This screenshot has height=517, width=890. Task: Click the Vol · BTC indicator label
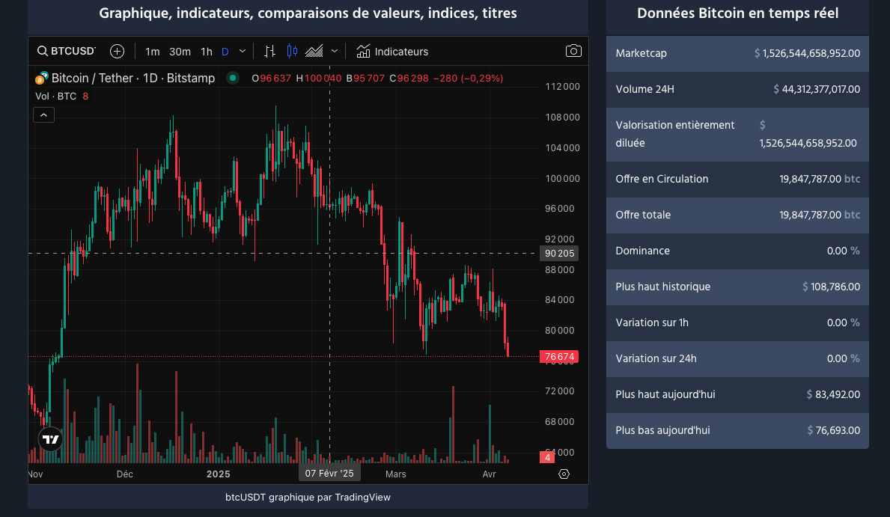pos(55,97)
